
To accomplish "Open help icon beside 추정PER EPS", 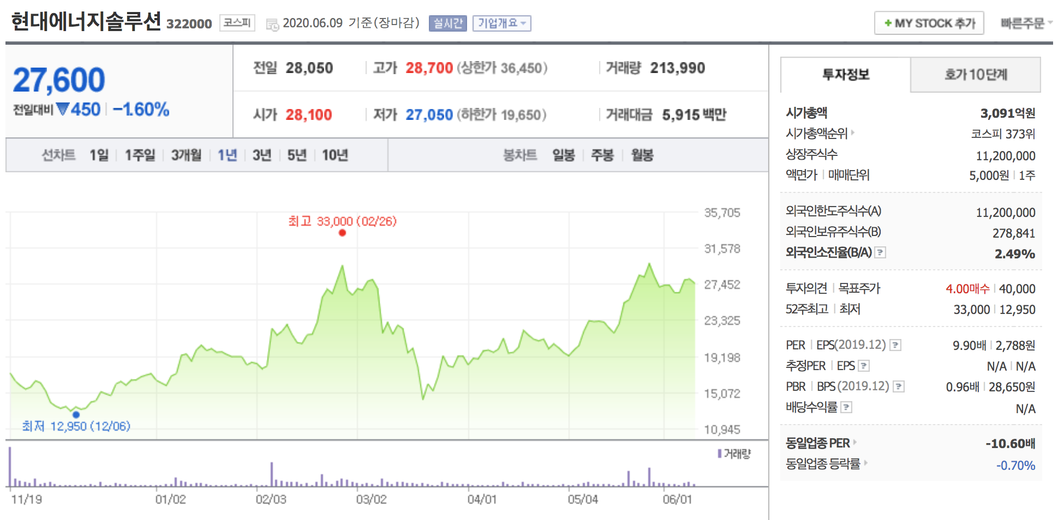I will 864,366.
